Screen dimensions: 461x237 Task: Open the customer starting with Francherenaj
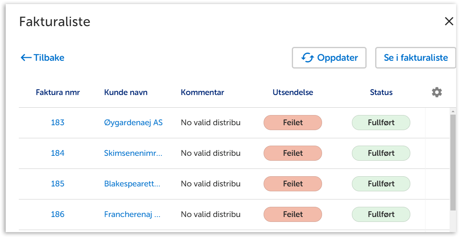pyautogui.click(x=132, y=214)
